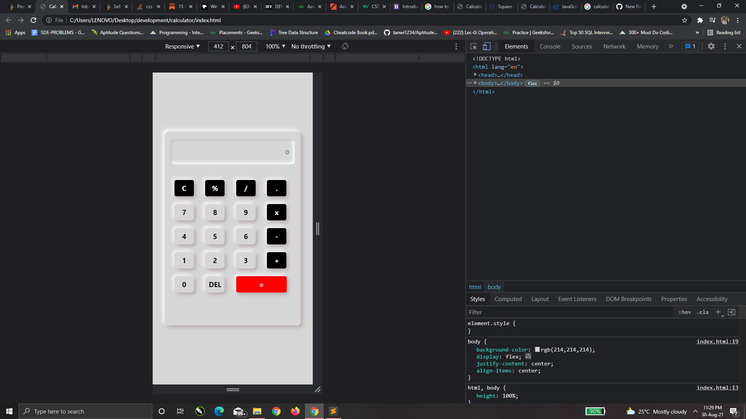Enable the :hov pseudo-class filter
The width and height of the screenshot is (746, 419).
click(685, 312)
